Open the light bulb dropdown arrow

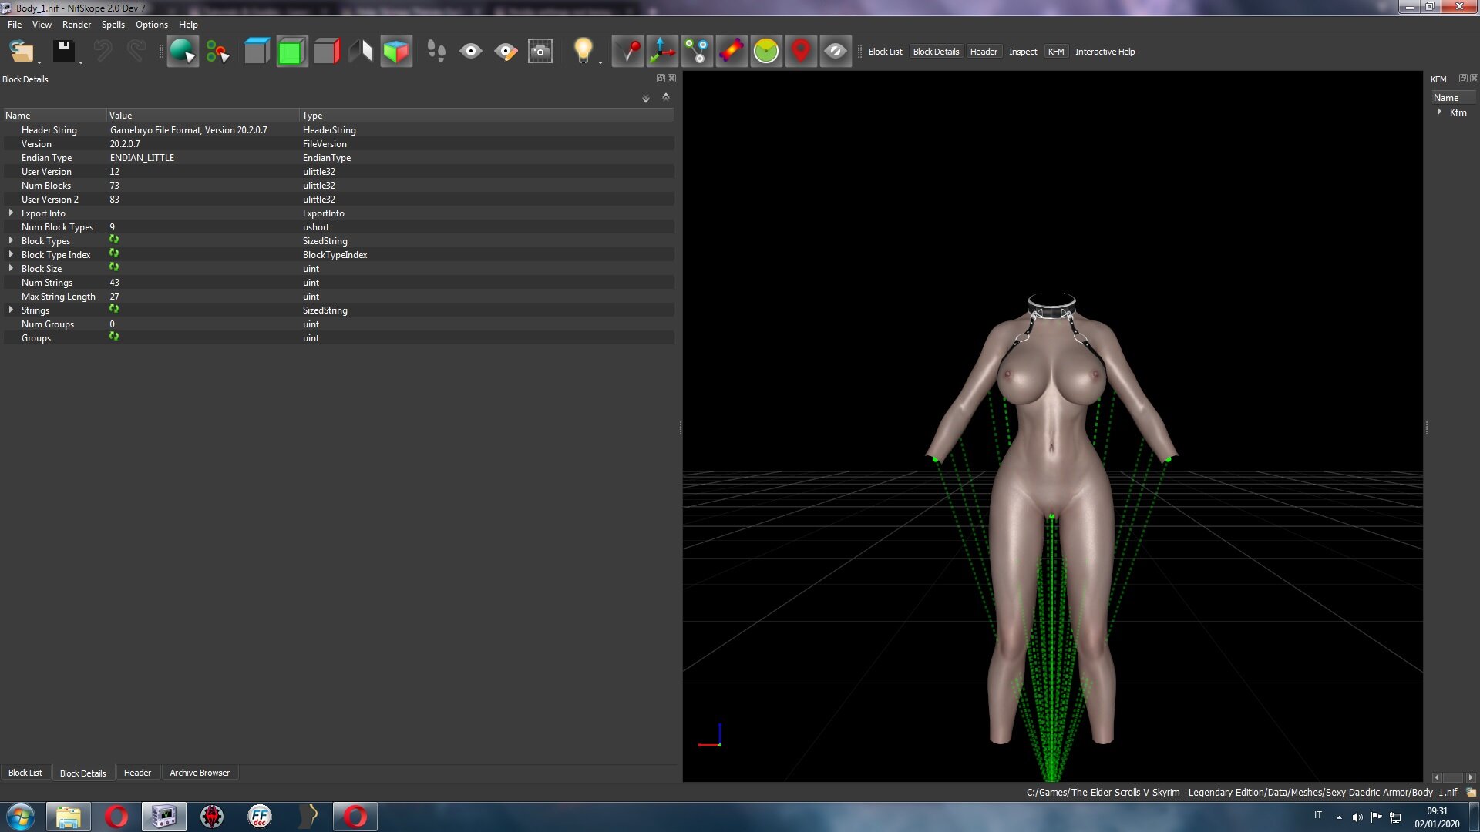tap(600, 61)
